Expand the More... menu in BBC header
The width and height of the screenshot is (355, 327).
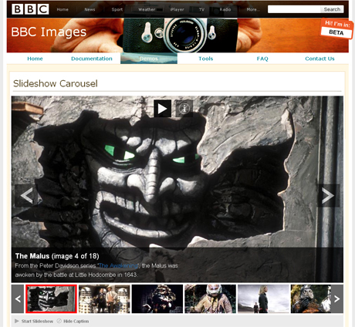[253, 9]
